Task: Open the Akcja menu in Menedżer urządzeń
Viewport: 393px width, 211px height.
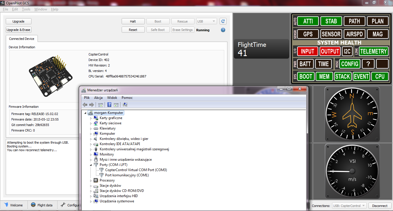Action: coord(99,98)
